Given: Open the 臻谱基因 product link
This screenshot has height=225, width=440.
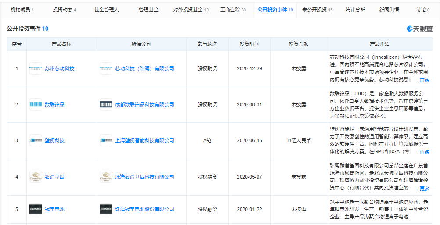Looking at the screenshot, I should click(55, 177).
